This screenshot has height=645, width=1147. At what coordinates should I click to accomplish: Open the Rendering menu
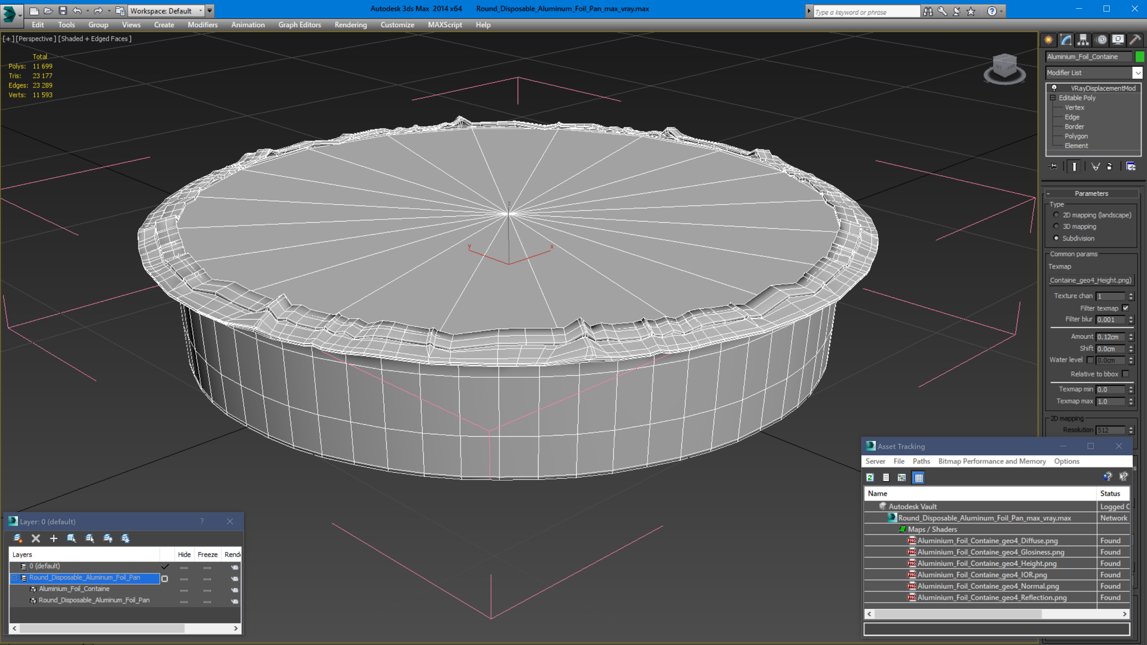tap(350, 25)
